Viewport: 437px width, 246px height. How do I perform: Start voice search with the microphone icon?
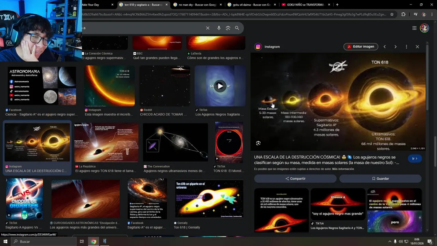pos(219,28)
